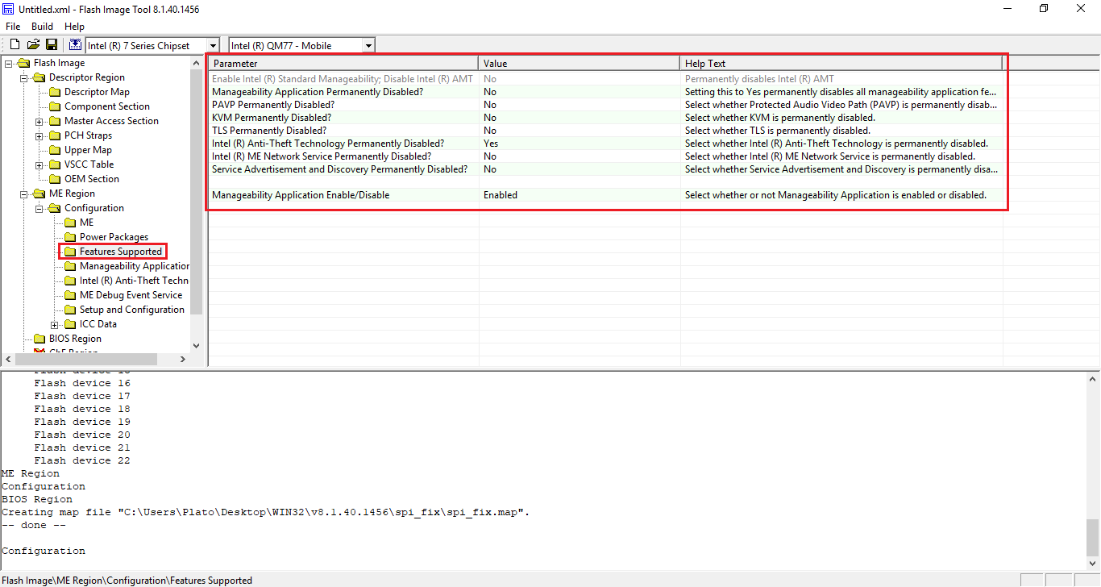Click the Configuration open folder icon

(55, 208)
